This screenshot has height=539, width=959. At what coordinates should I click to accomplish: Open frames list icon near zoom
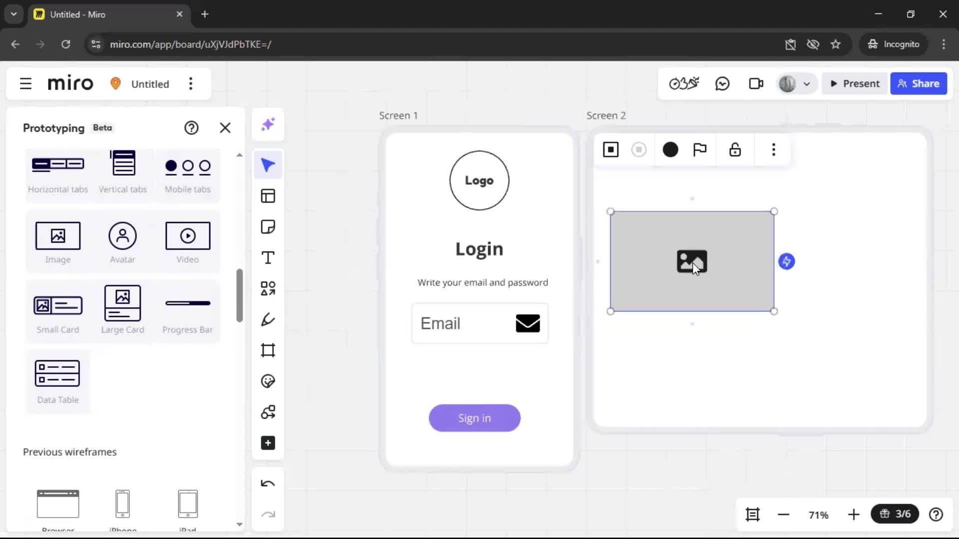pos(753,515)
